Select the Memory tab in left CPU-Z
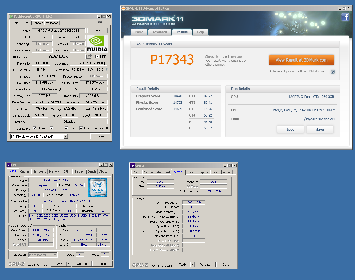Image resolution: width=355 pixels, height=280 pixels. point(54,171)
